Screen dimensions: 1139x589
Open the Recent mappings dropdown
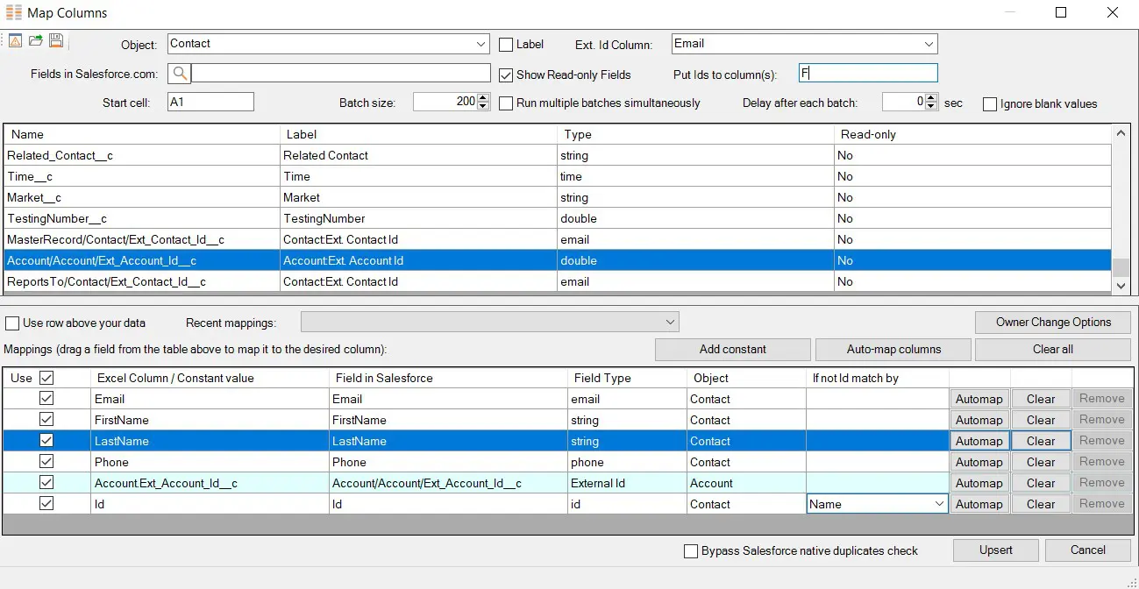(671, 323)
